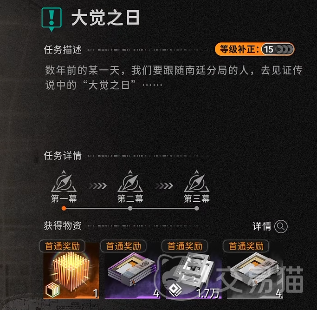Click the 15 level knob in 等级补正
The height and width of the screenshot is (310, 317).
click(x=268, y=49)
